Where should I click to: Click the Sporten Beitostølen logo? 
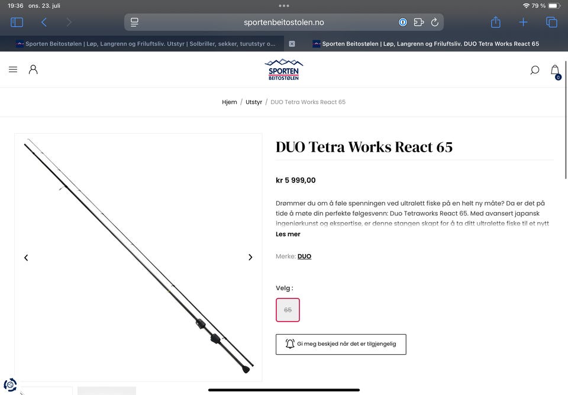pyautogui.click(x=283, y=69)
